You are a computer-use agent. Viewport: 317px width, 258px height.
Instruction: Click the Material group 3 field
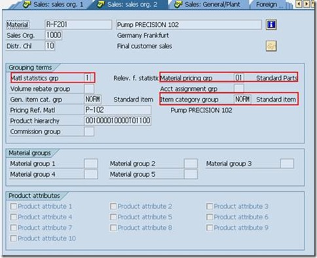(287, 164)
